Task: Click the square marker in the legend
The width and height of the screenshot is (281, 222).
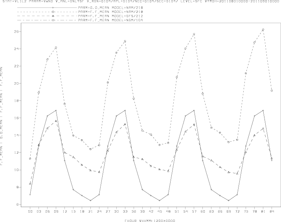Action: (x=53, y=20)
